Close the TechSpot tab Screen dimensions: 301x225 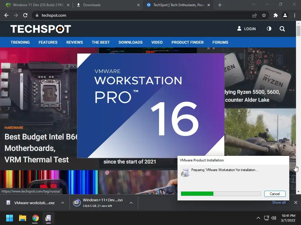tap(209, 5)
